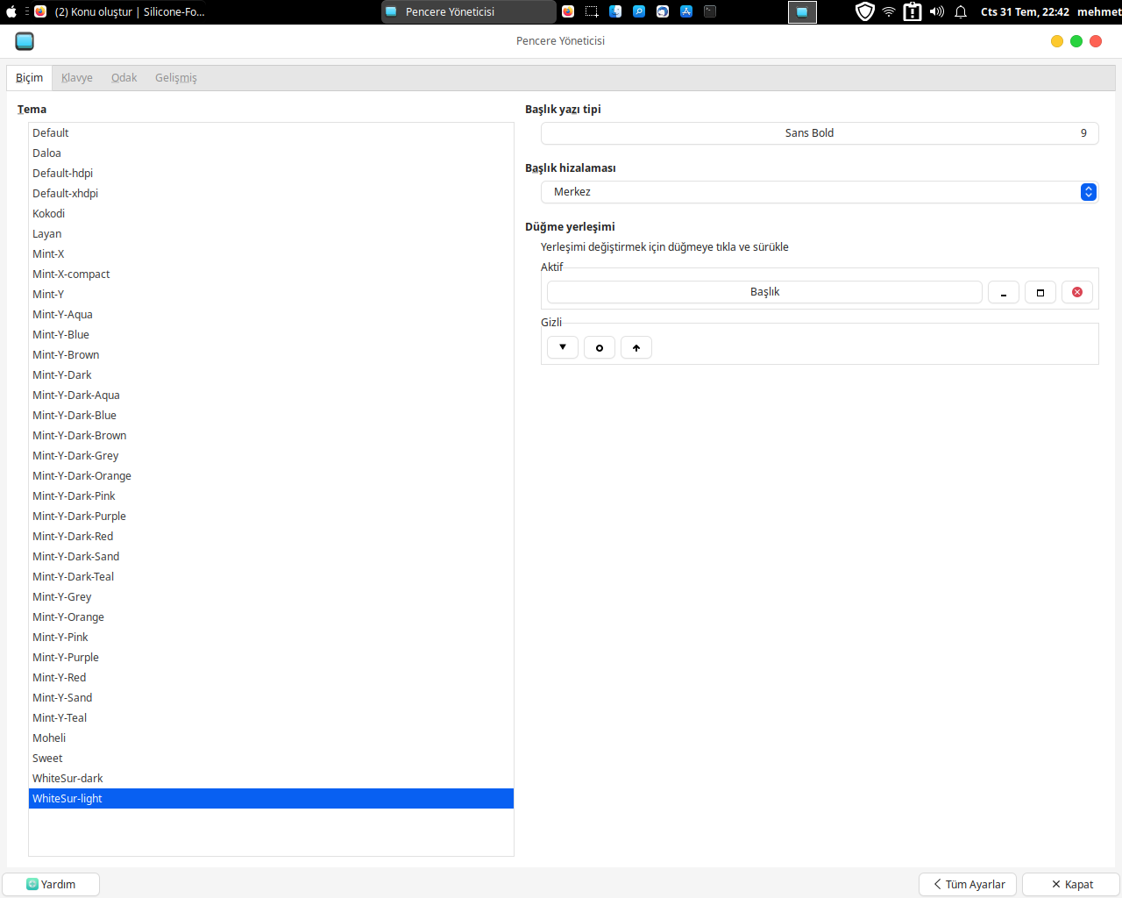Select the Mint-Y-Sand theme
Screen dimensions: 1122x898
tap(271, 698)
